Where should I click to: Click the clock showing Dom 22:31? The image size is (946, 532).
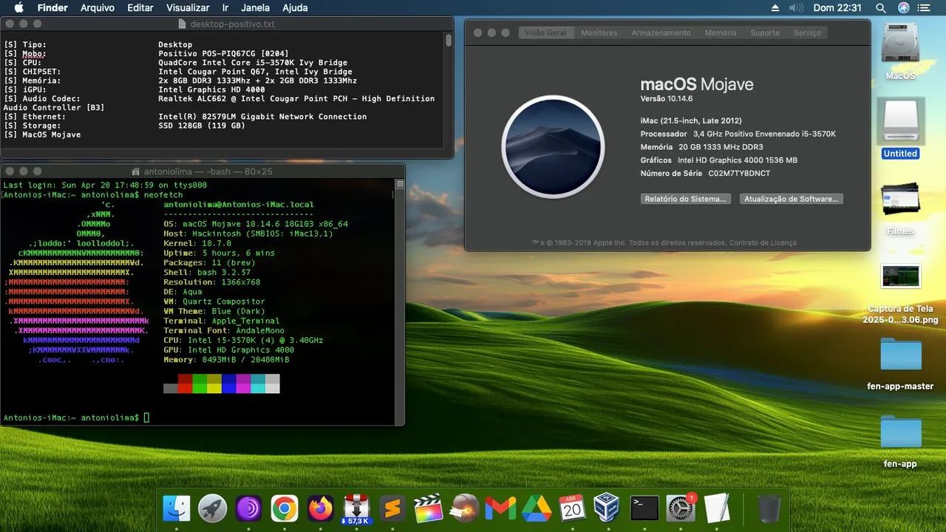point(837,8)
